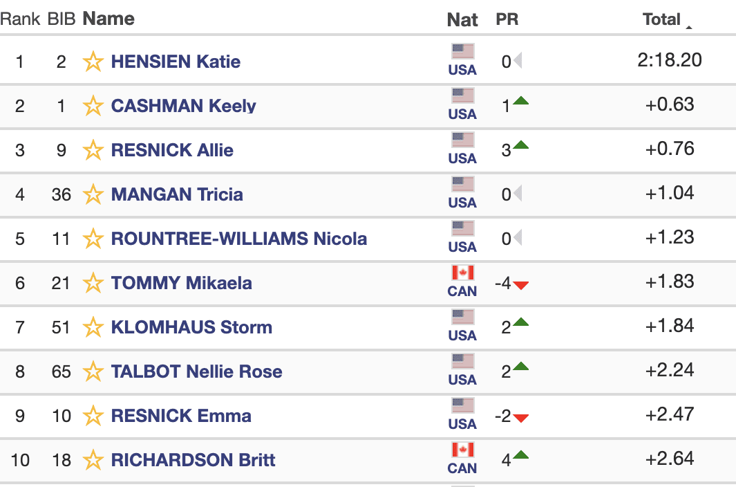This screenshot has width=736, height=487.
Task: Click Canada flag for RICHARDSON Britt
Action: [x=462, y=450]
